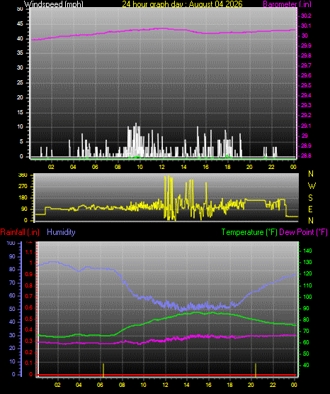Click the 30.1 barometer scale value
Viewport: 330px width, 394px height.
pyautogui.click(x=306, y=26)
